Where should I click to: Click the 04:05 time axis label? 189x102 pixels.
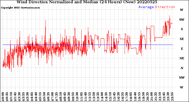click(32, 97)
